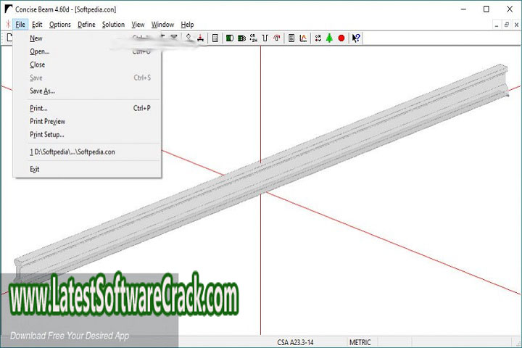Screen dimensions: 522x348
Task: Click the CSA A23.3-14 status bar field
Action: tap(301, 342)
